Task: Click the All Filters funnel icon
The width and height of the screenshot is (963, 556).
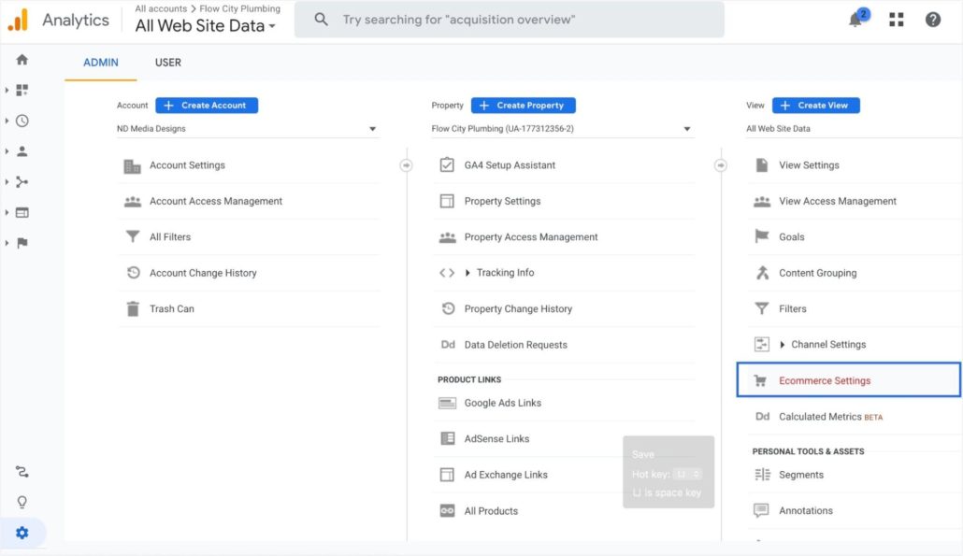Action: [132, 236]
